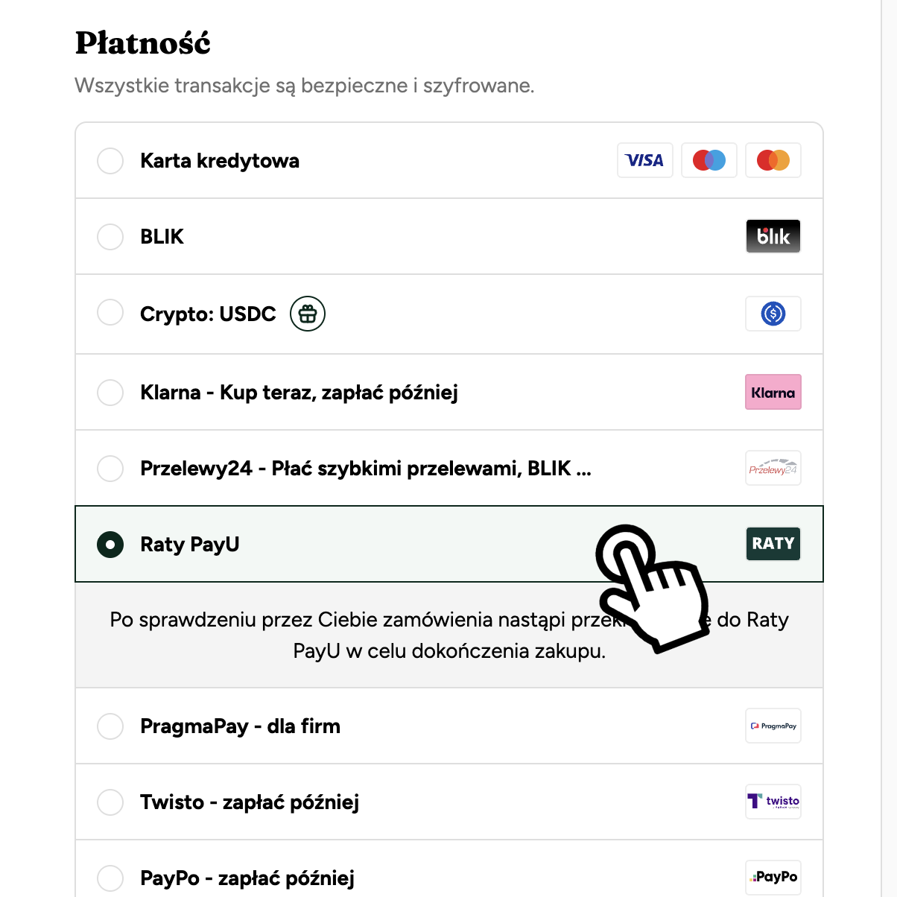Click the PragmaPay logo
Screen dimensions: 897x897
[773, 726]
